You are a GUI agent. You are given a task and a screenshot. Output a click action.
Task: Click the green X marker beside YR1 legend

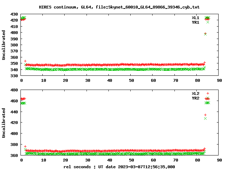pyautogui.click(x=208, y=22)
